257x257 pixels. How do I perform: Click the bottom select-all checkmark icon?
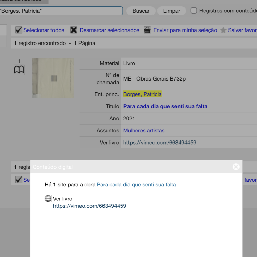point(19,180)
